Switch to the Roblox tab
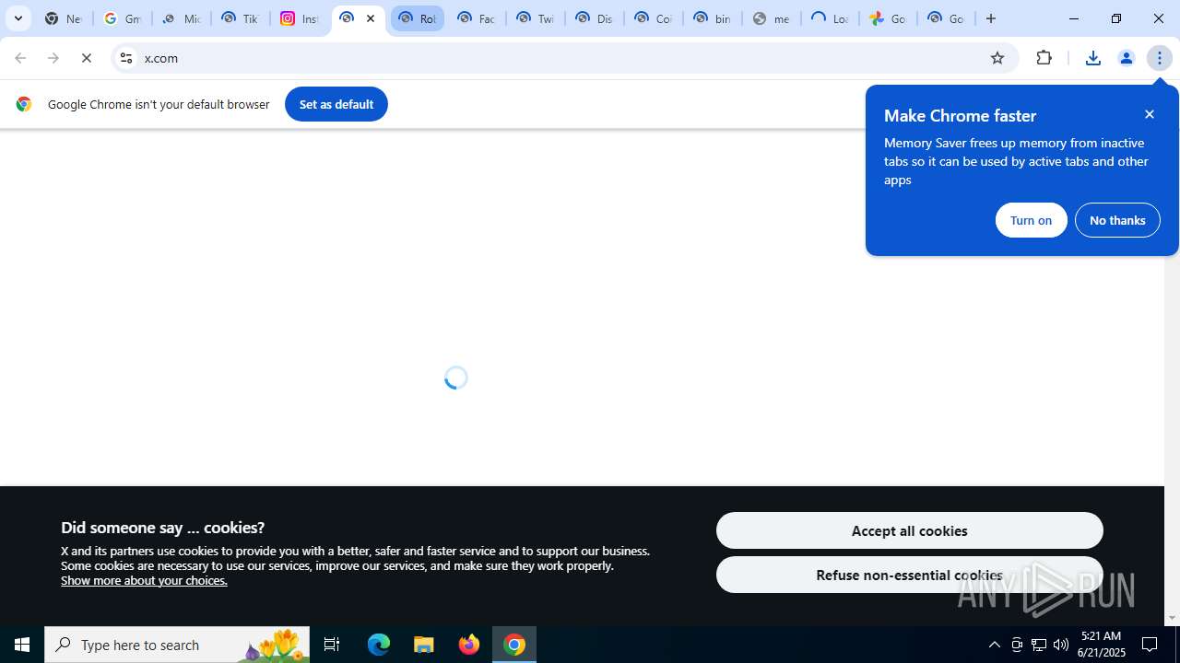 (417, 18)
